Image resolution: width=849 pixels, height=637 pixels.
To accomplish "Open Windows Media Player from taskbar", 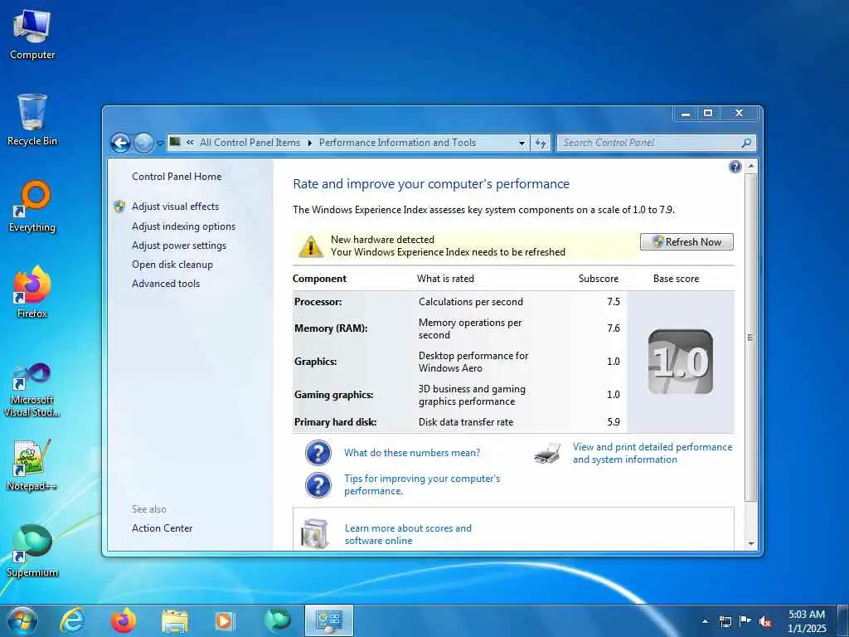I will (x=225, y=620).
